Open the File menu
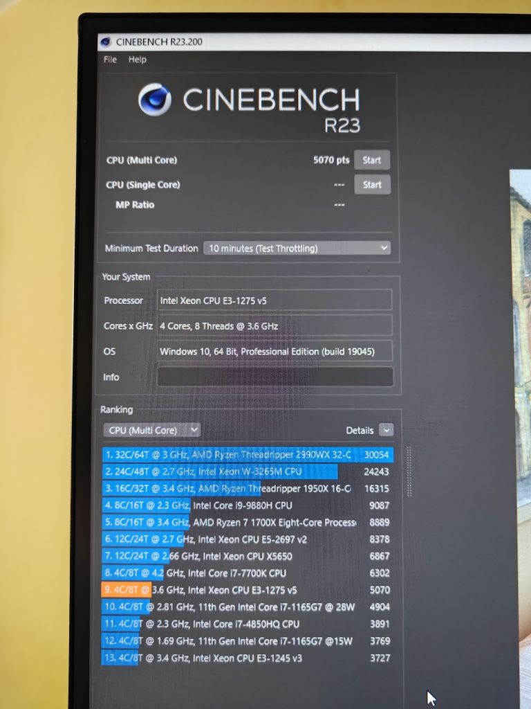531x709 pixels. (x=110, y=60)
